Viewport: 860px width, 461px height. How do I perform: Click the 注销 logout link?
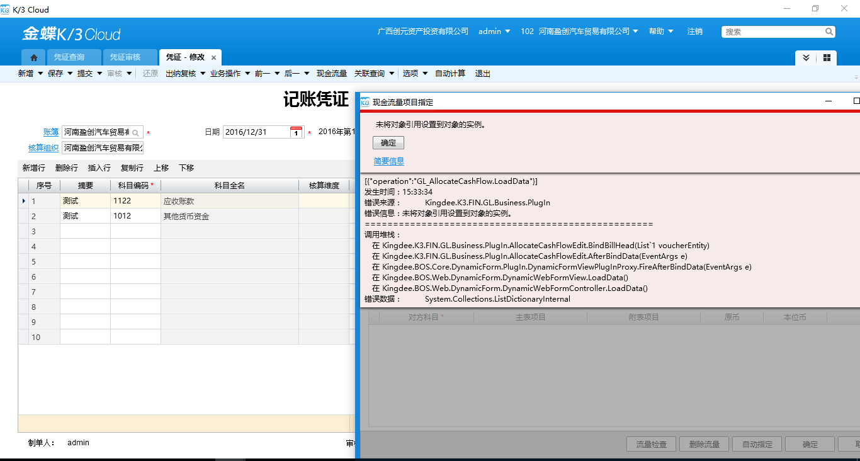[695, 31]
